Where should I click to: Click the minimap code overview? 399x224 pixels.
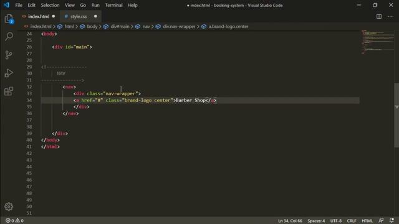pos(378,42)
